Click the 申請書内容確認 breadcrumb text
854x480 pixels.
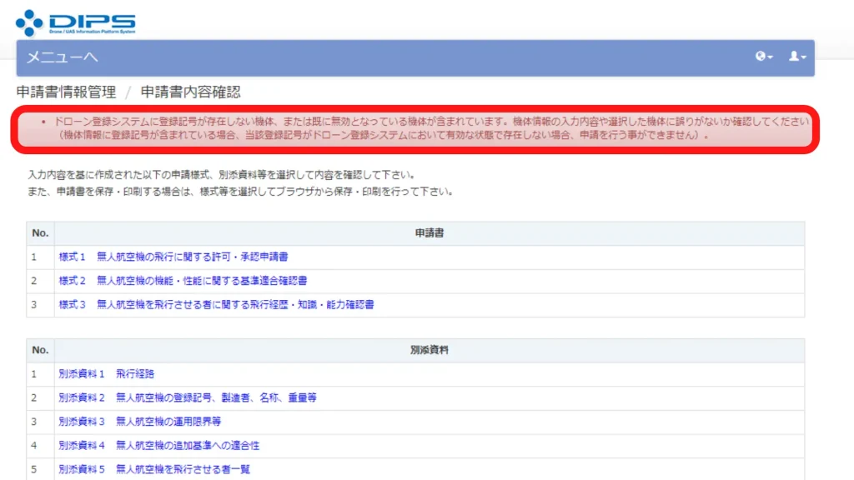[190, 92]
